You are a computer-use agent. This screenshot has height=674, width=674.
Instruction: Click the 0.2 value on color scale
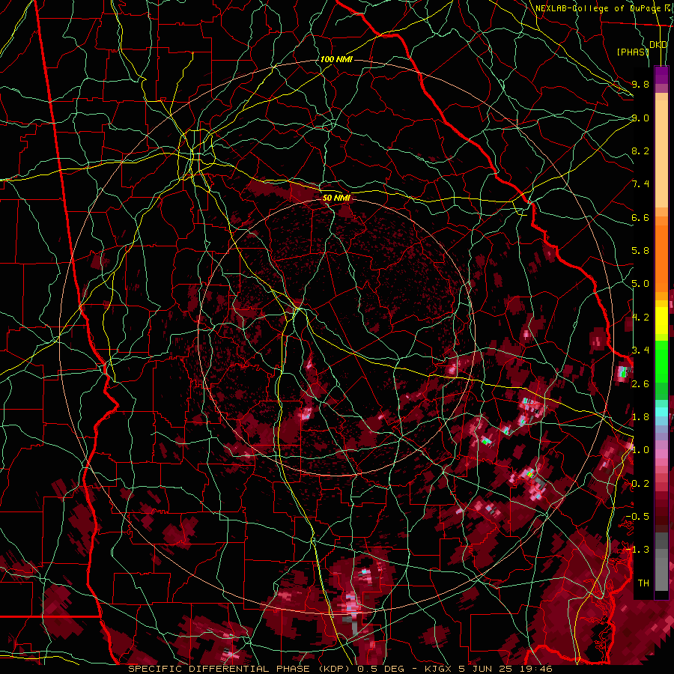(640, 483)
